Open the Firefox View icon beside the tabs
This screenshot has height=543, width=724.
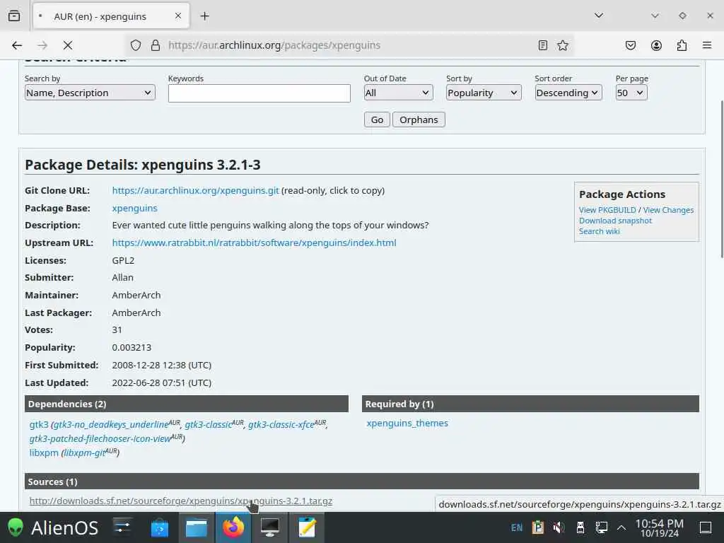point(14,16)
